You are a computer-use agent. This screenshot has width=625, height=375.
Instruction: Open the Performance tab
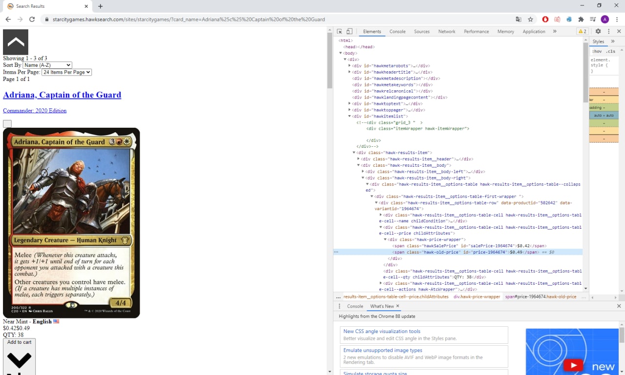point(477,31)
